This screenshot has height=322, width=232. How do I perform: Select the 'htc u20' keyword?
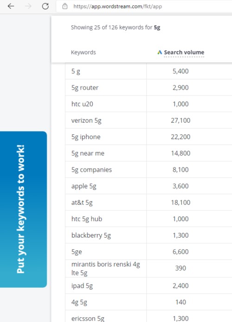pos(82,104)
